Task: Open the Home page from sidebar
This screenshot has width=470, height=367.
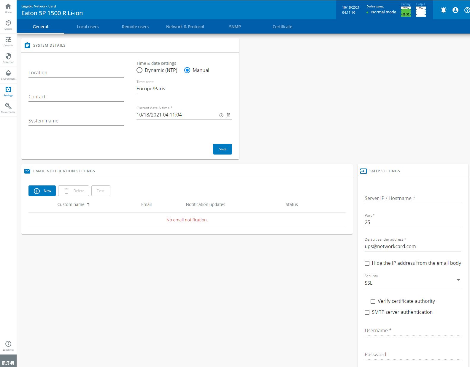Action: point(8,8)
